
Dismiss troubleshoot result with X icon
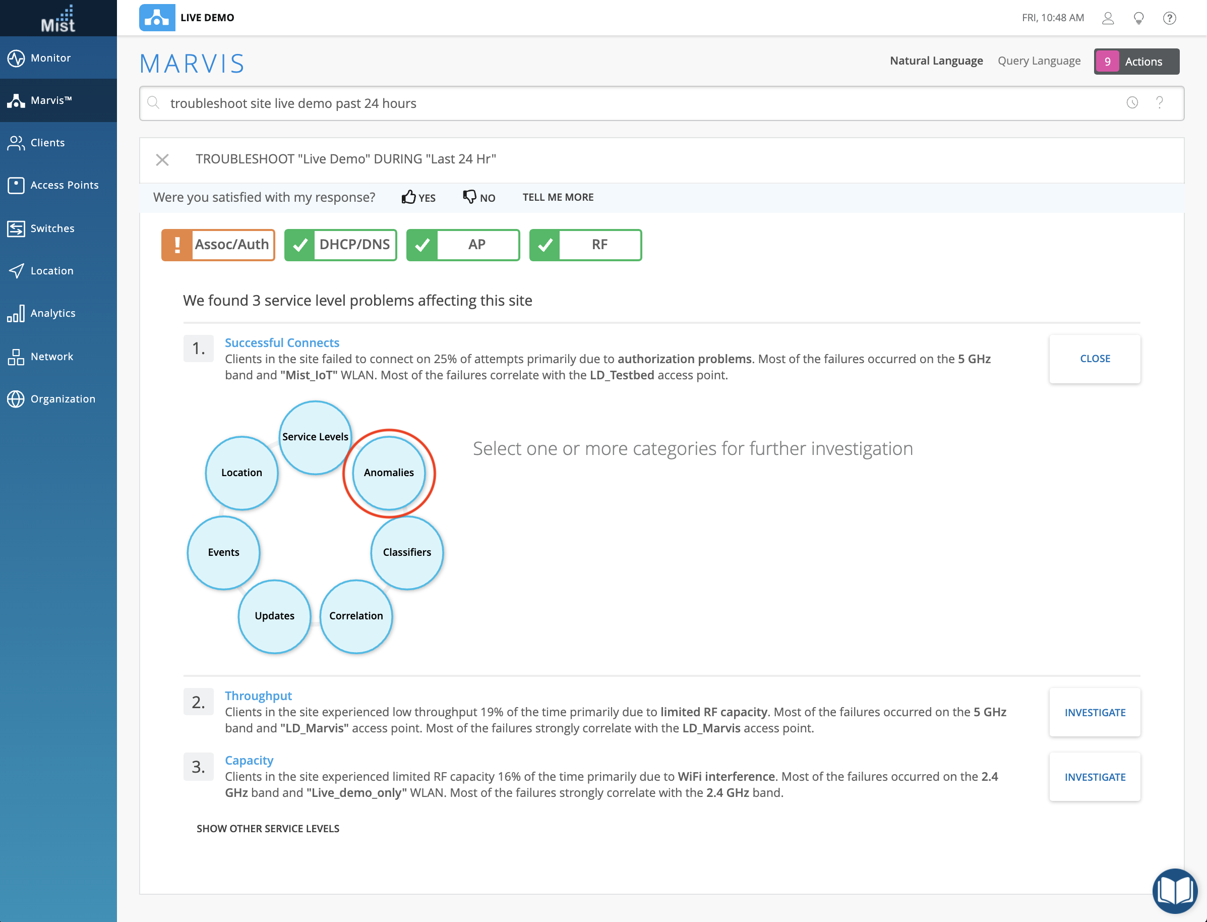(162, 160)
